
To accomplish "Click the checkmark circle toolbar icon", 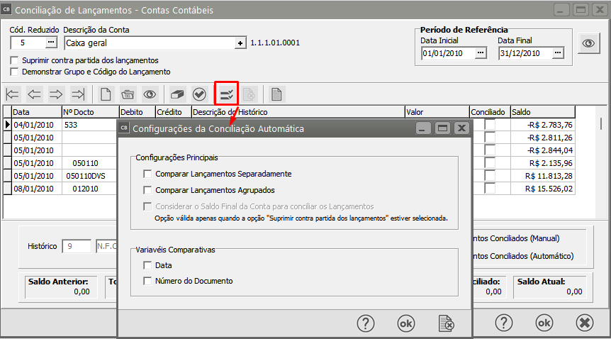I will pos(200,94).
